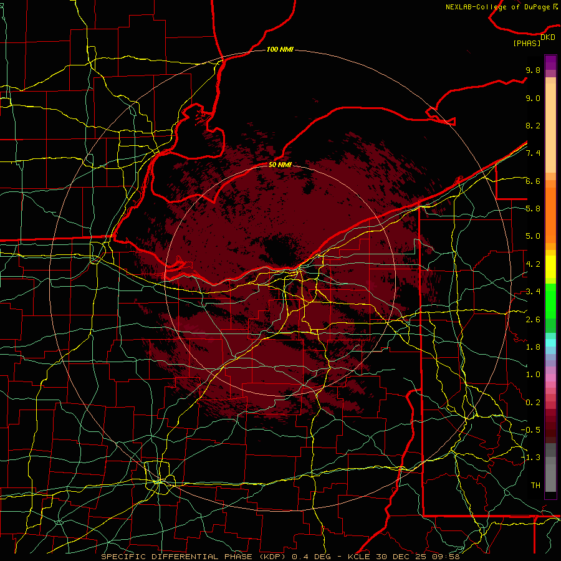Select the 3.4 scale value

point(533,292)
